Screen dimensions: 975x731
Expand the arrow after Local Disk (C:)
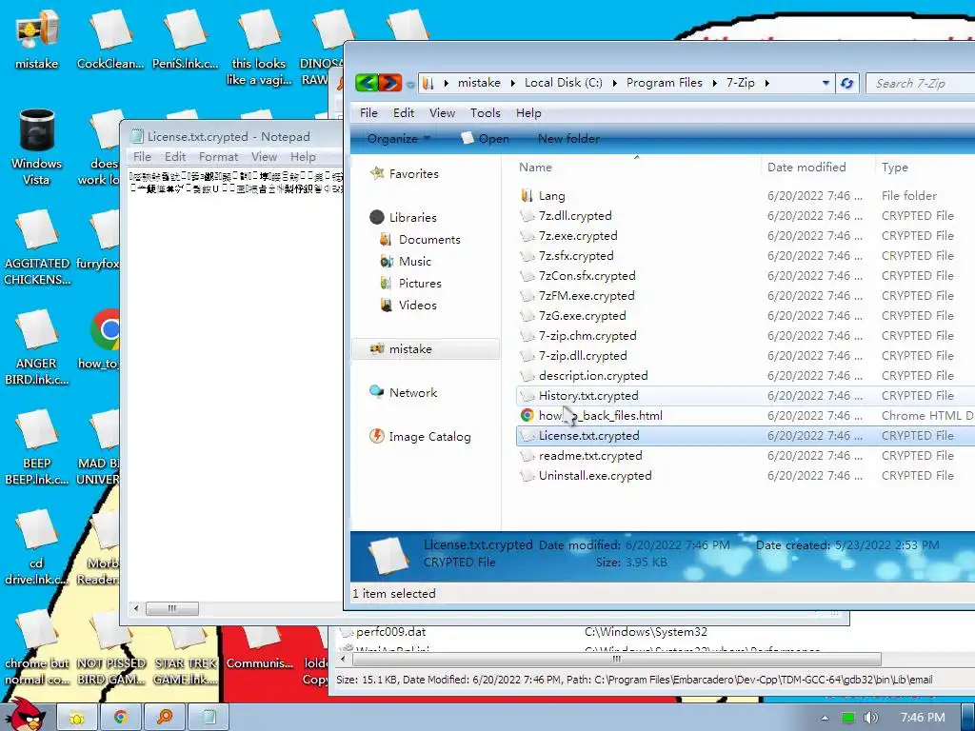614,84
